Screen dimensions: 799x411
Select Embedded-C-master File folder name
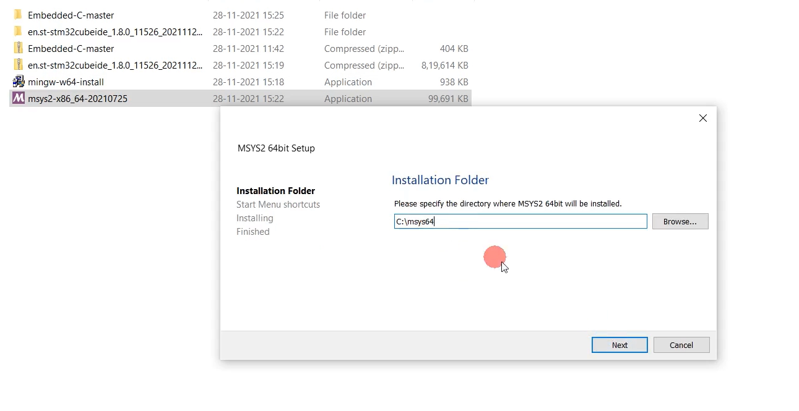(x=71, y=15)
